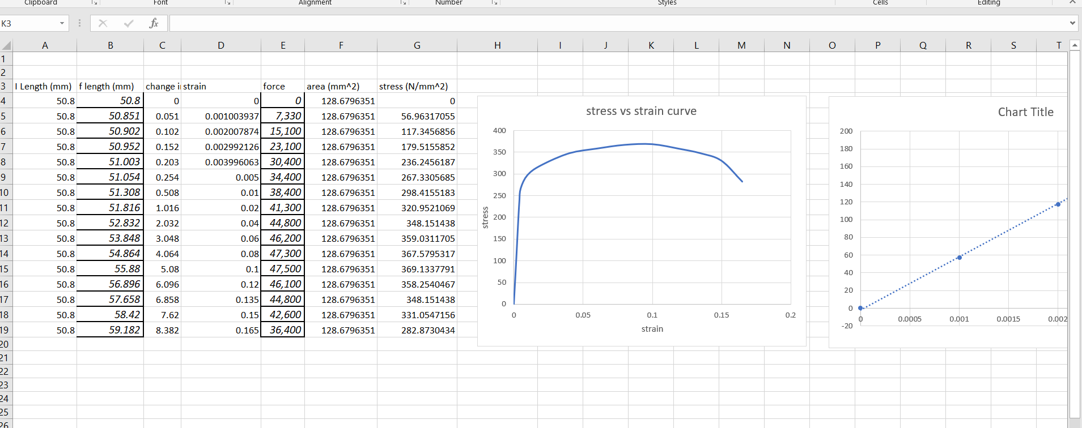
Task: Select the cell containing 59.182
Action: (111, 330)
